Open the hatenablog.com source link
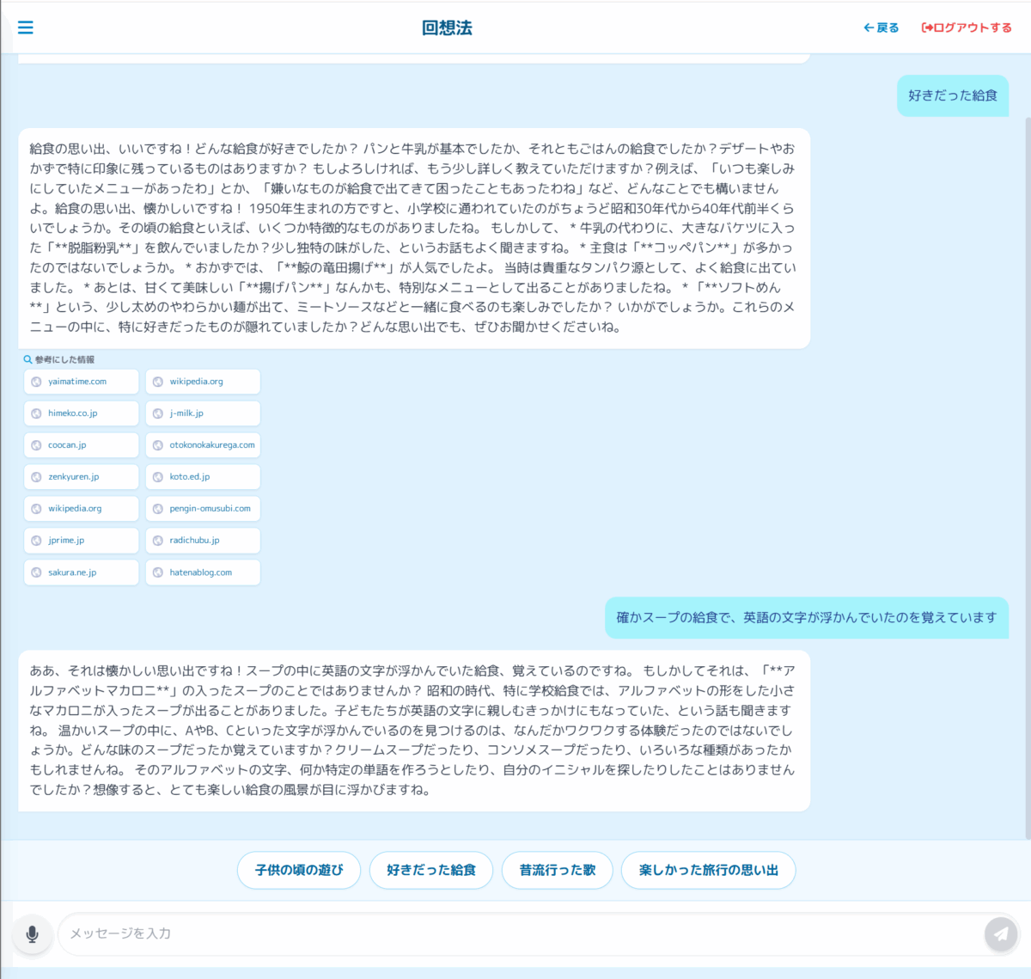 tap(203, 572)
